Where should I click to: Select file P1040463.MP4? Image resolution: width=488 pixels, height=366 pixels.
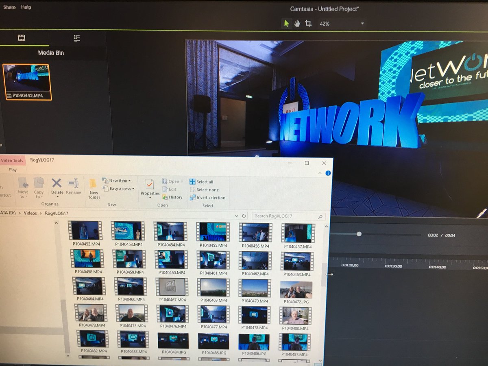(x=297, y=264)
